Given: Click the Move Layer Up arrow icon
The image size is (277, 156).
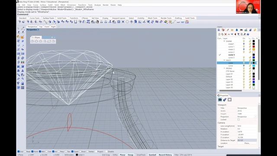Looking at the screenshot, I should (x=229, y=34).
